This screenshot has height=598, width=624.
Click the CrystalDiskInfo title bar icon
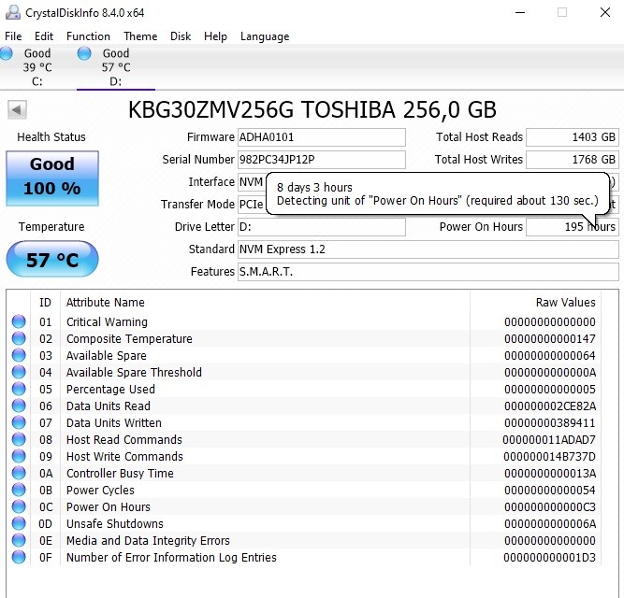(x=13, y=12)
